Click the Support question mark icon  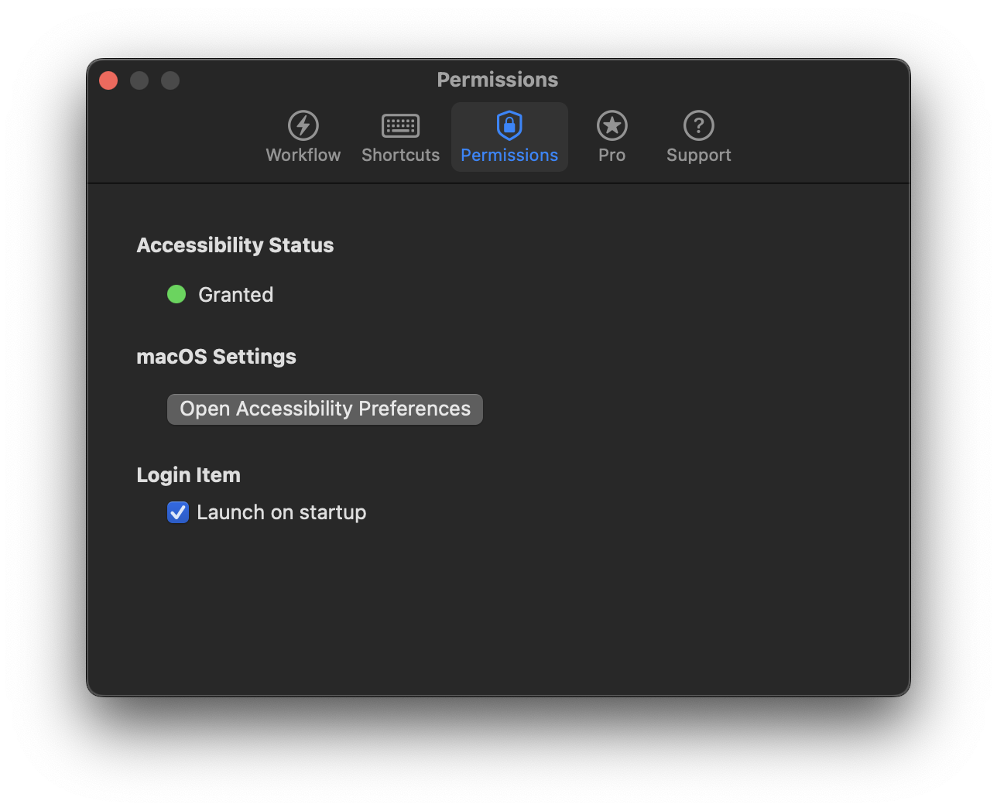coord(698,125)
